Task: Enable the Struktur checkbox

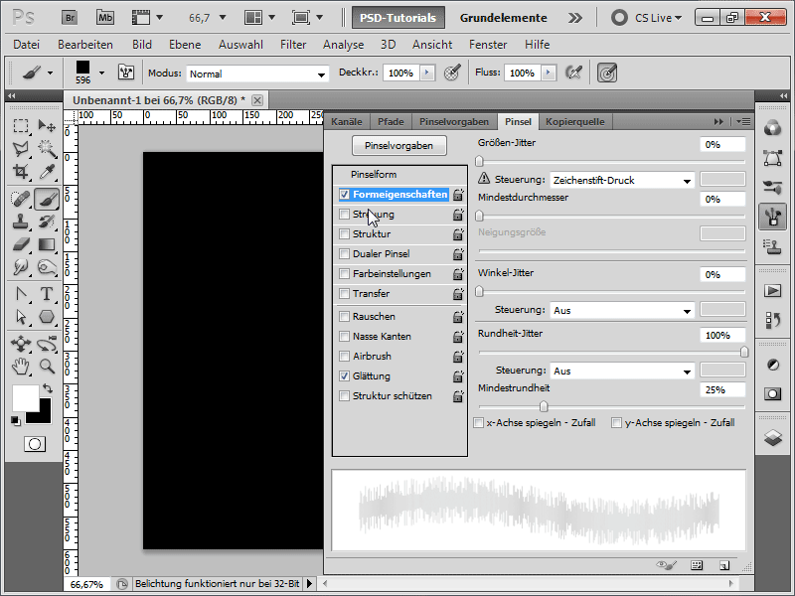Action: (x=344, y=233)
